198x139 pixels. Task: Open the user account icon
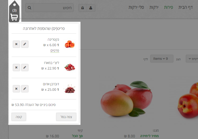tap(91, 8)
